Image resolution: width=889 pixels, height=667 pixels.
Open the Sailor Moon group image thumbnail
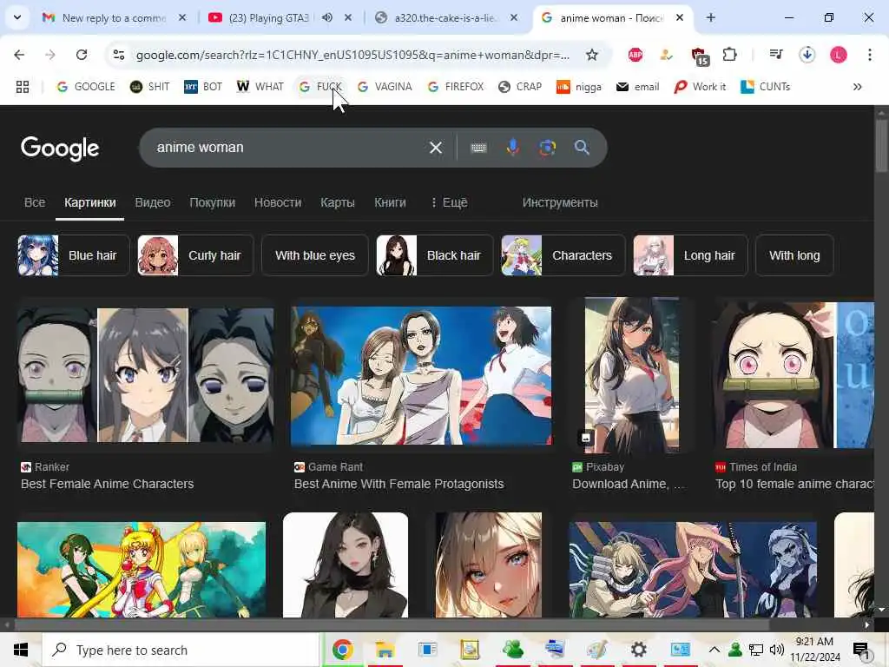tap(142, 569)
